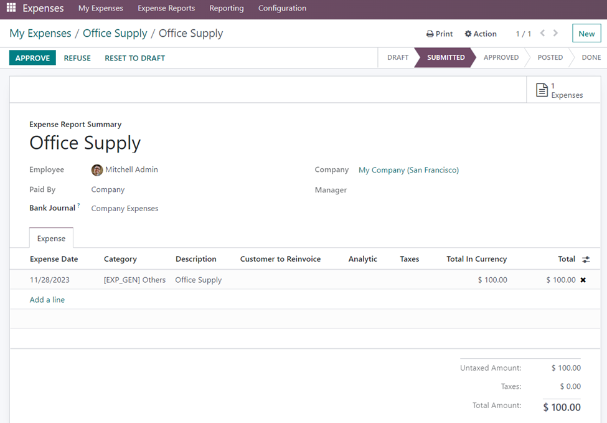
Task: Click Reset to Draft button
Action: (x=134, y=58)
